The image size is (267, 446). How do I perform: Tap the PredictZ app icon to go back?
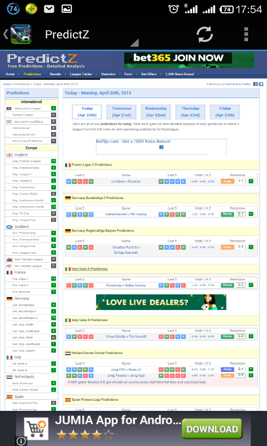pyautogui.click(x=21, y=35)
